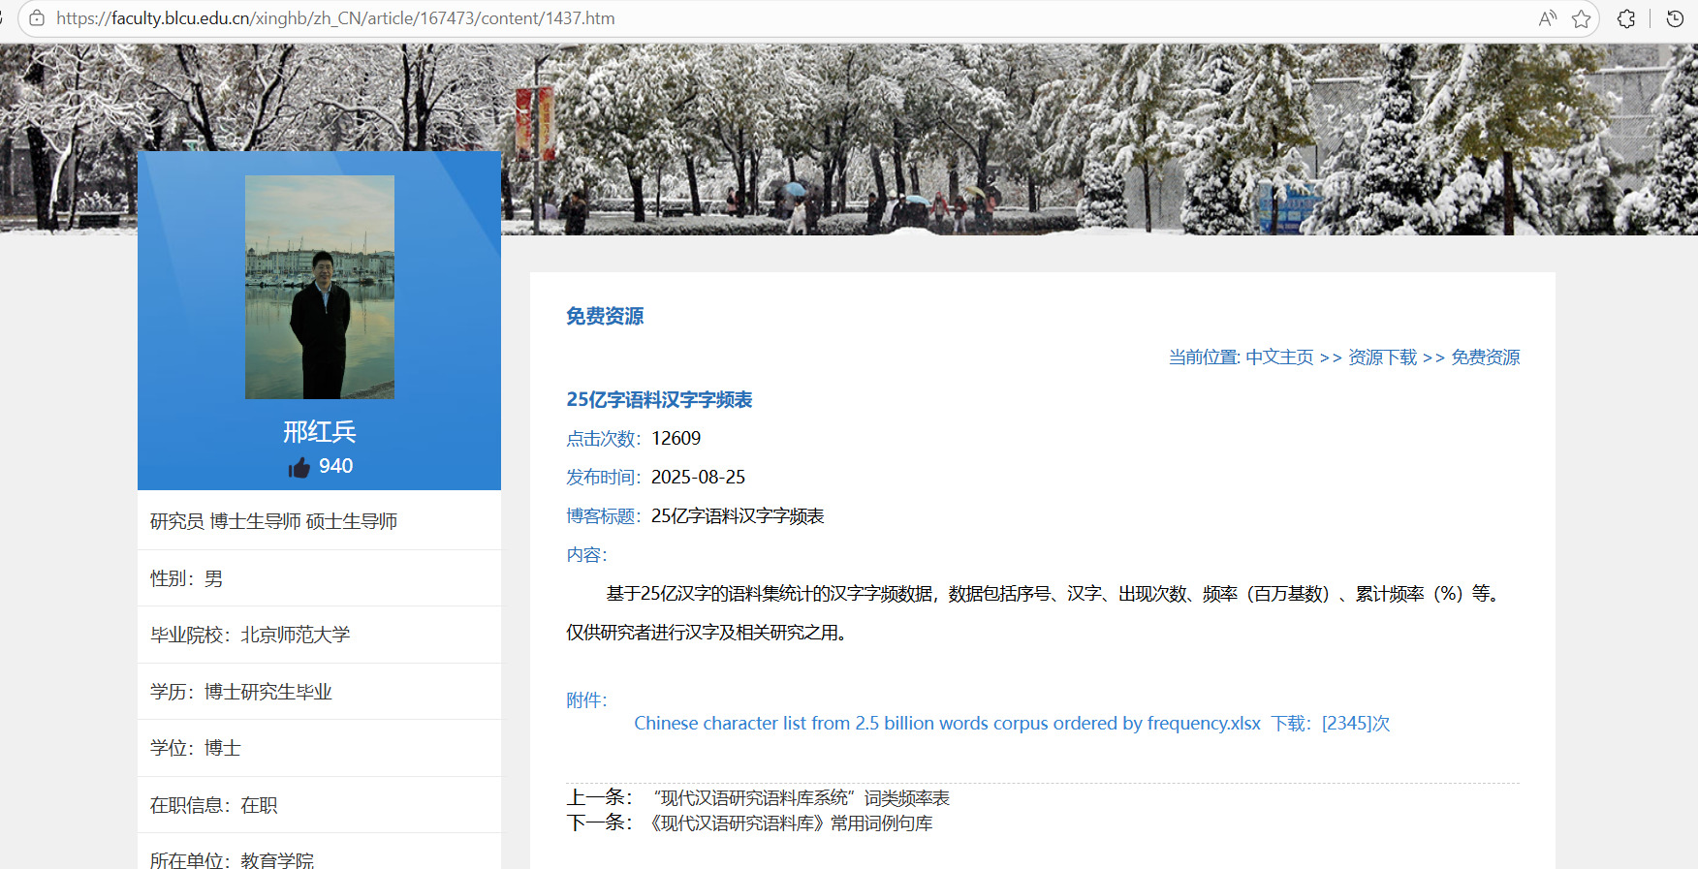Open next article 常用词例句库
Screen dimensions: 1698x869
pos(792,823)
